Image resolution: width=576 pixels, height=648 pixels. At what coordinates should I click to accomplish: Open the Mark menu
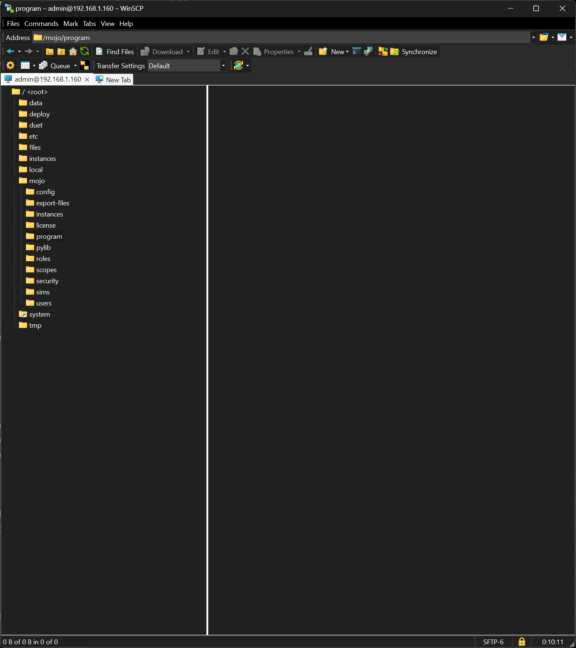71,23
